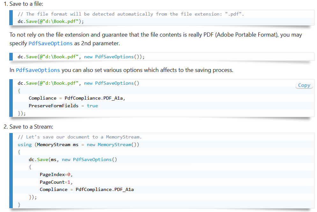Click the PageIndex=0 line
Image resolution: width=317 pixels, height=212 pixels.
pyautogui.click(x=54, y=174)
